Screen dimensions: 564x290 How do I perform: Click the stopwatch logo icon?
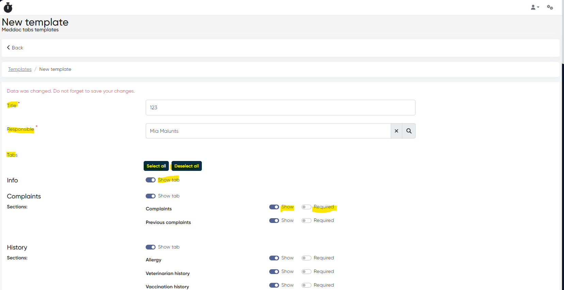click(x=8, y=7)
